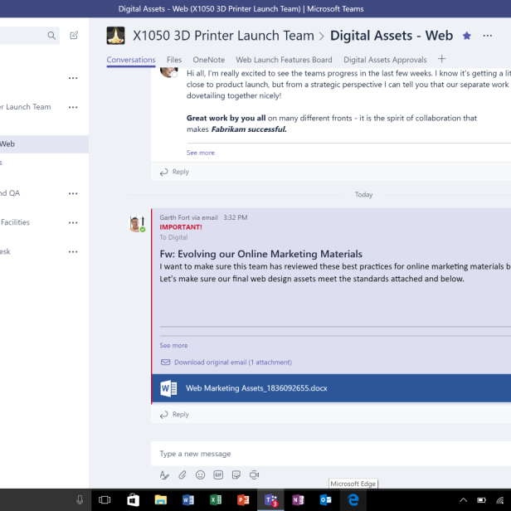Open more options next to channel star
The height and width of the screenshot is (511, 511).
click(487, 36)
